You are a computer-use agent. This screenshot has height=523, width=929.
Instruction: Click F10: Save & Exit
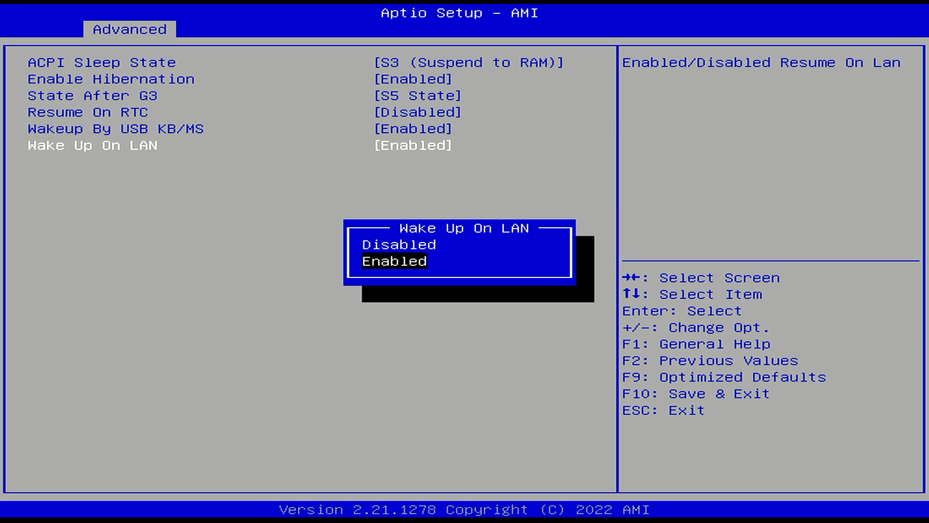695,394
